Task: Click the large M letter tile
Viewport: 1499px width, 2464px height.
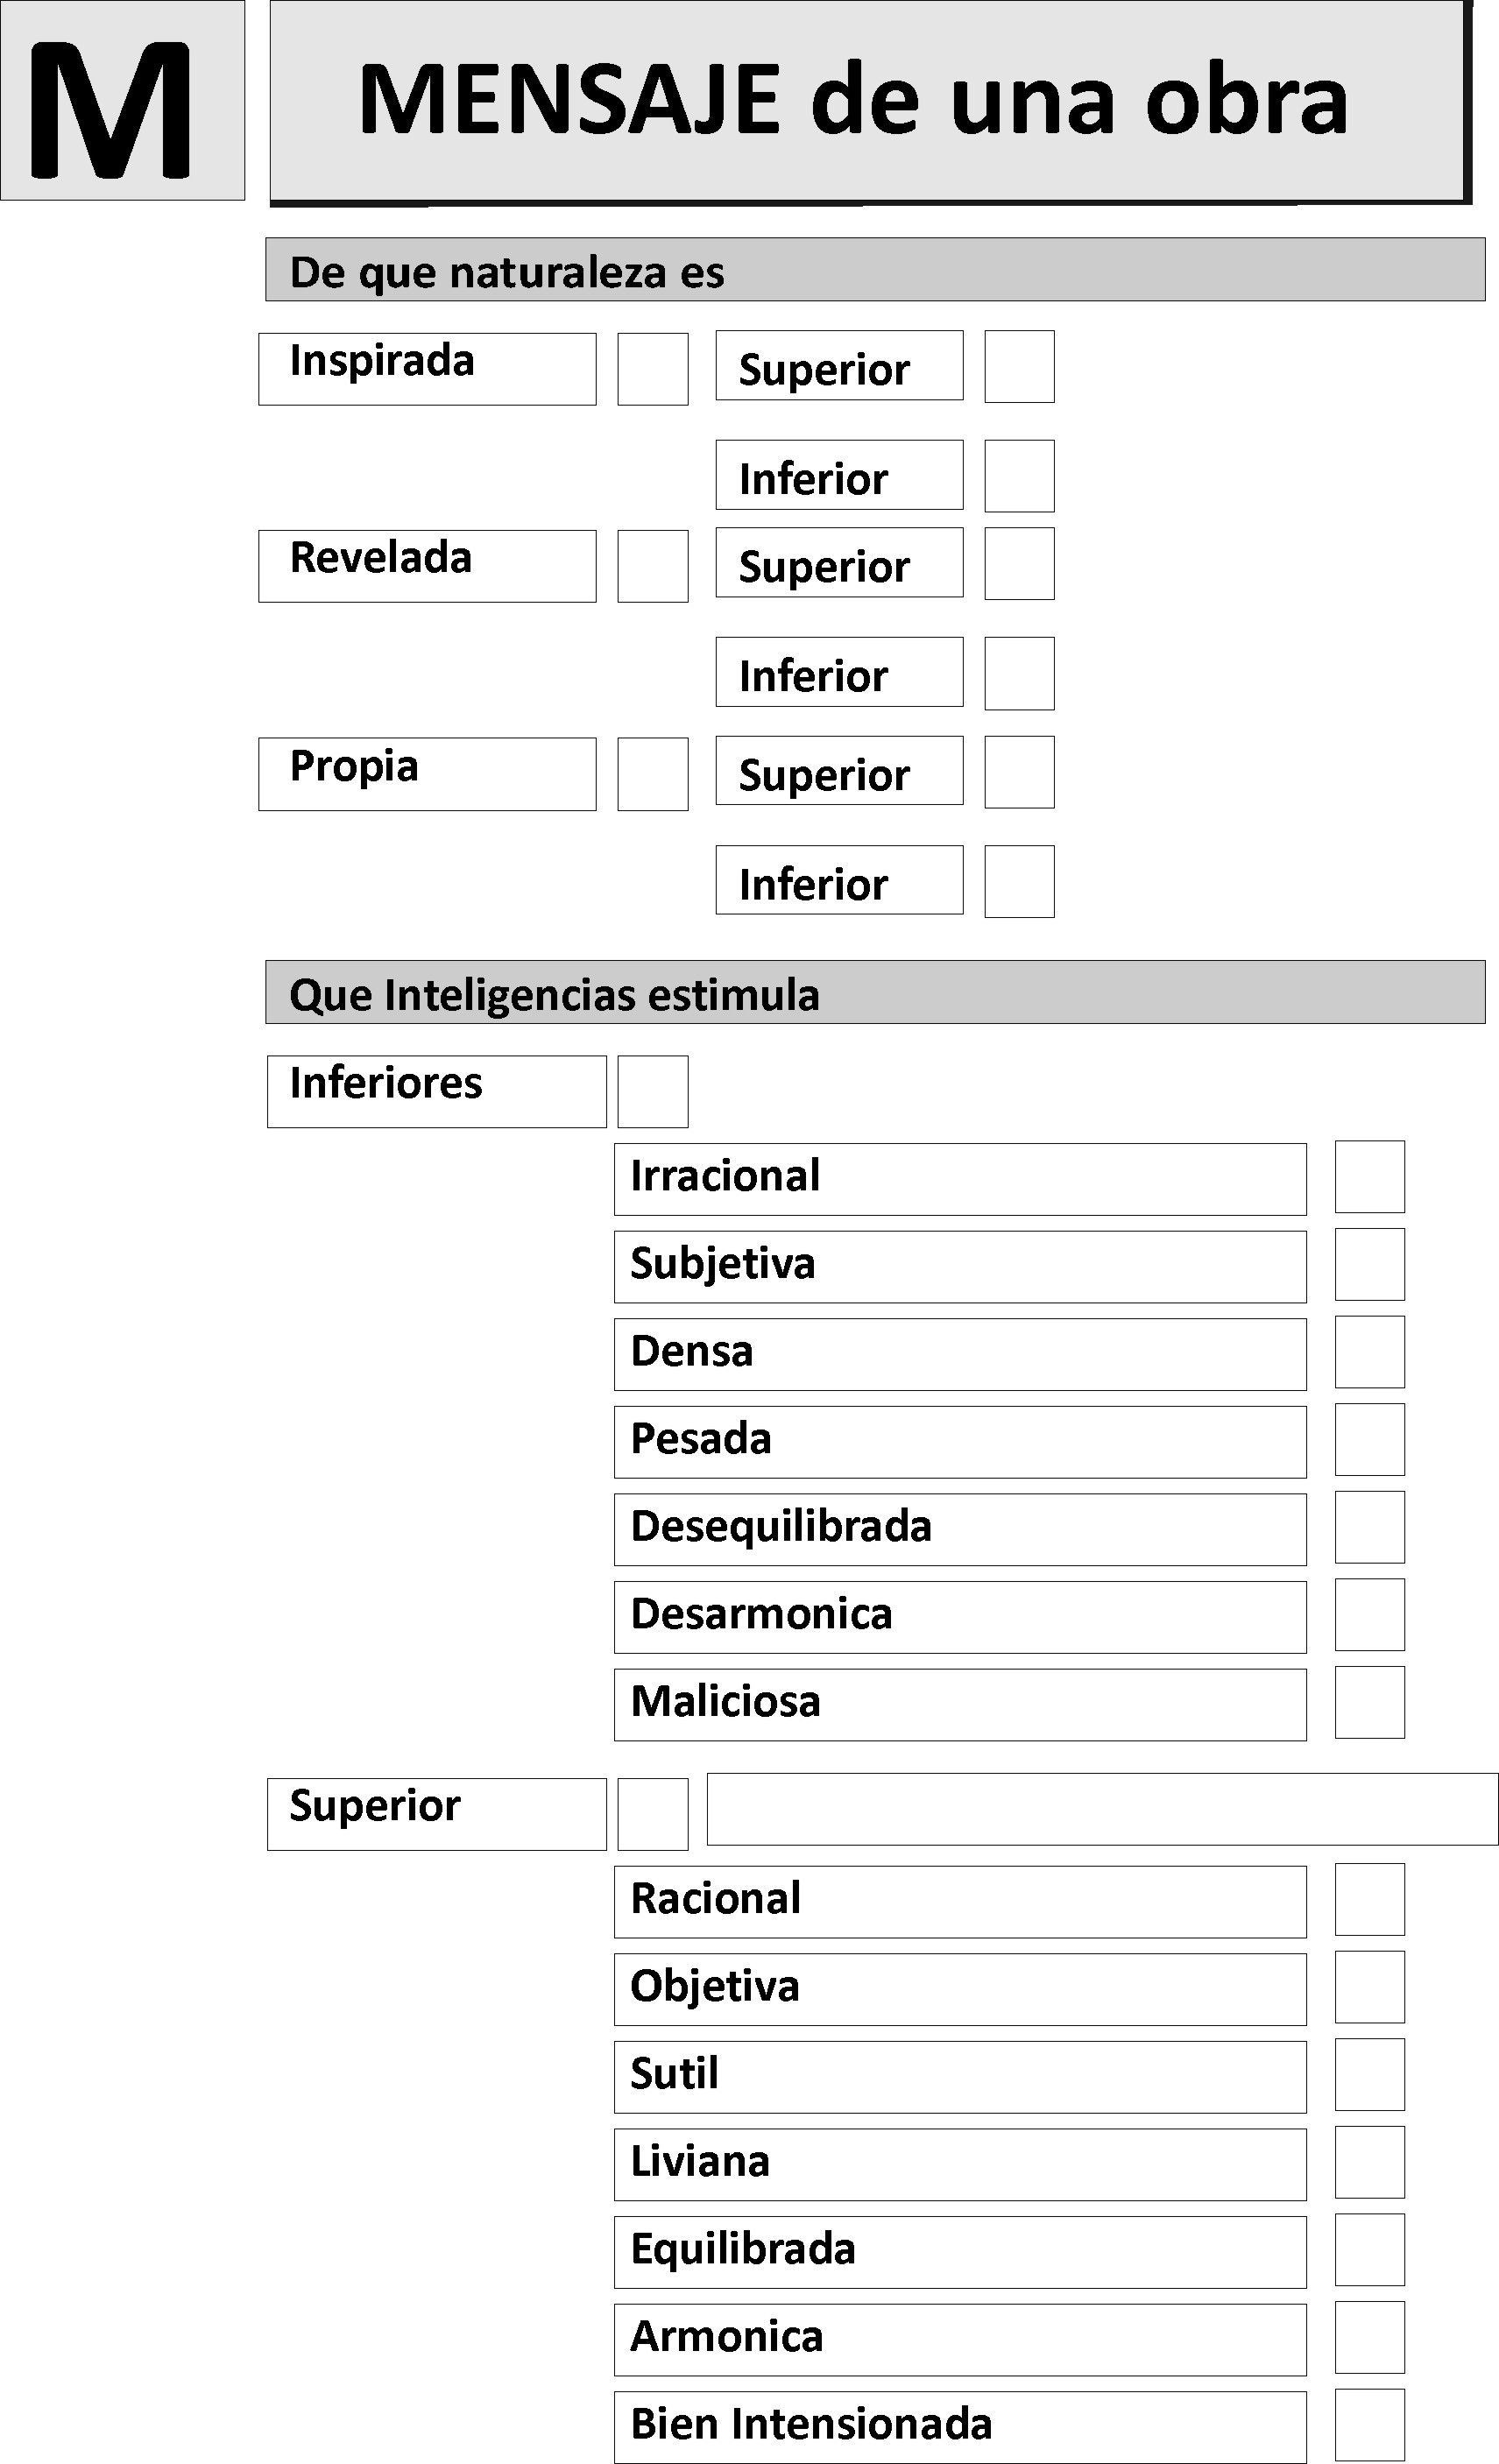Action: tap(122, 100)
